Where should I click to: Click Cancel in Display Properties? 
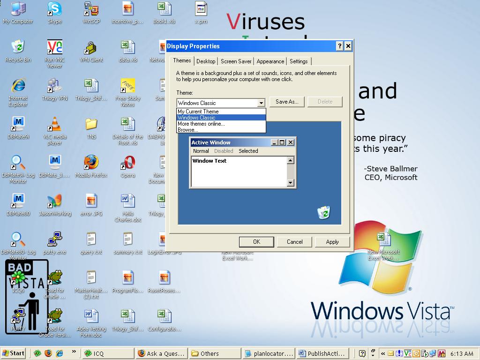point(294,242)
